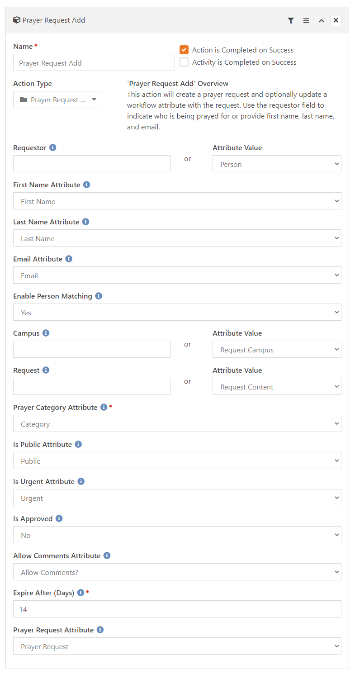355x679 pixels.
Task: Click the Expire After (Days) field
Action: [177, 609]
